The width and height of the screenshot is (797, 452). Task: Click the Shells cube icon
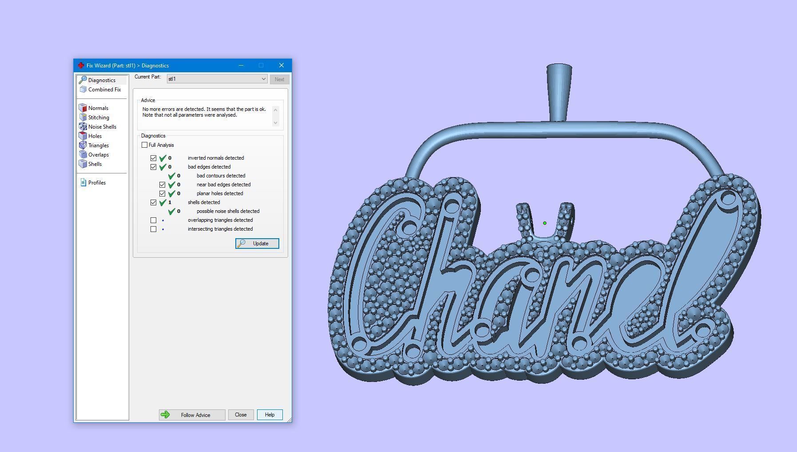(83, 164)
